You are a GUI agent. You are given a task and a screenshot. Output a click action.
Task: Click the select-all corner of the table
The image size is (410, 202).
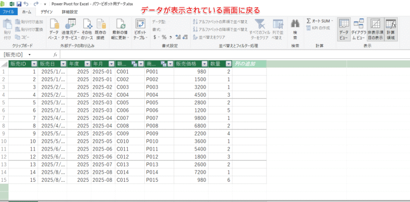pos(4,64)
